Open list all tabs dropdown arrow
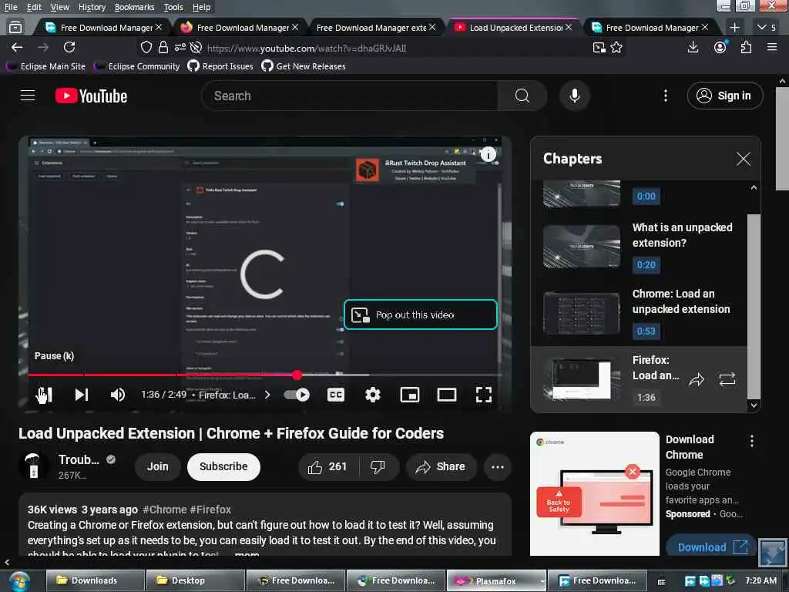The width and height of the screenshot is (789, 592). pyautogui.click(x=762, y=27)
